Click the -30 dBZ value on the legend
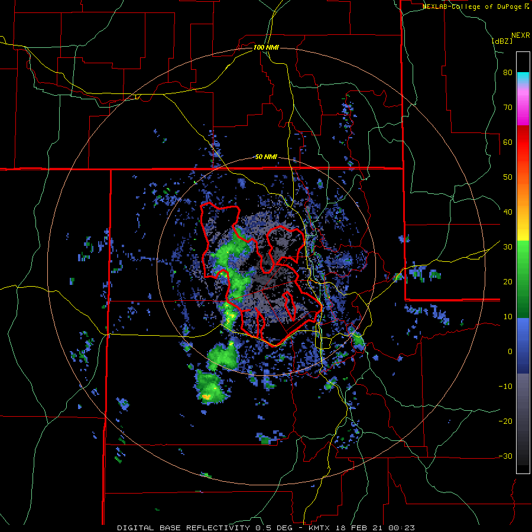This screenshot has width=532, height=532. click(505, 456)
